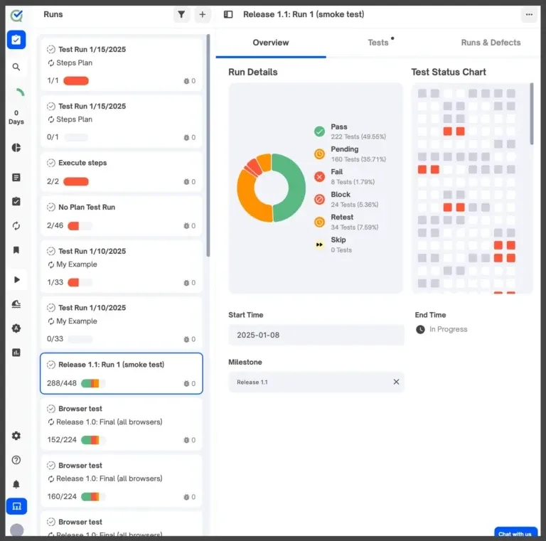Click the Retest legend icon
This screenshot has height=541, width=546.
tap(319, 222)
